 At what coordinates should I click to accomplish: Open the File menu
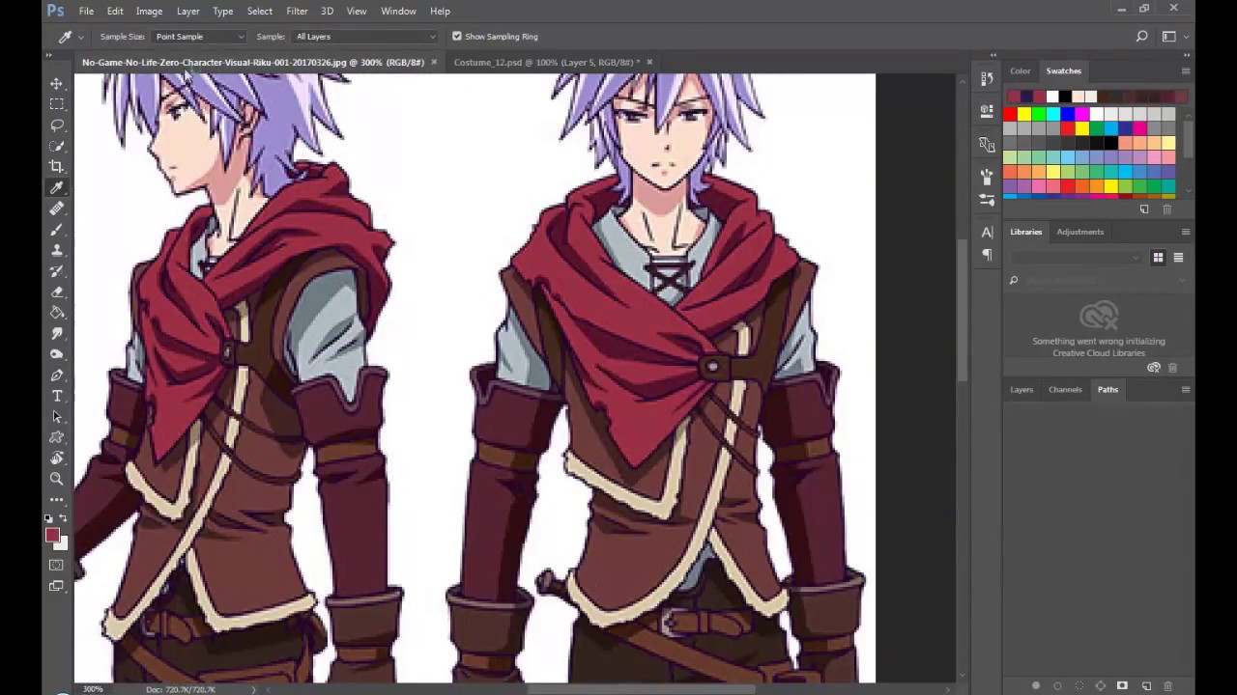86,11
